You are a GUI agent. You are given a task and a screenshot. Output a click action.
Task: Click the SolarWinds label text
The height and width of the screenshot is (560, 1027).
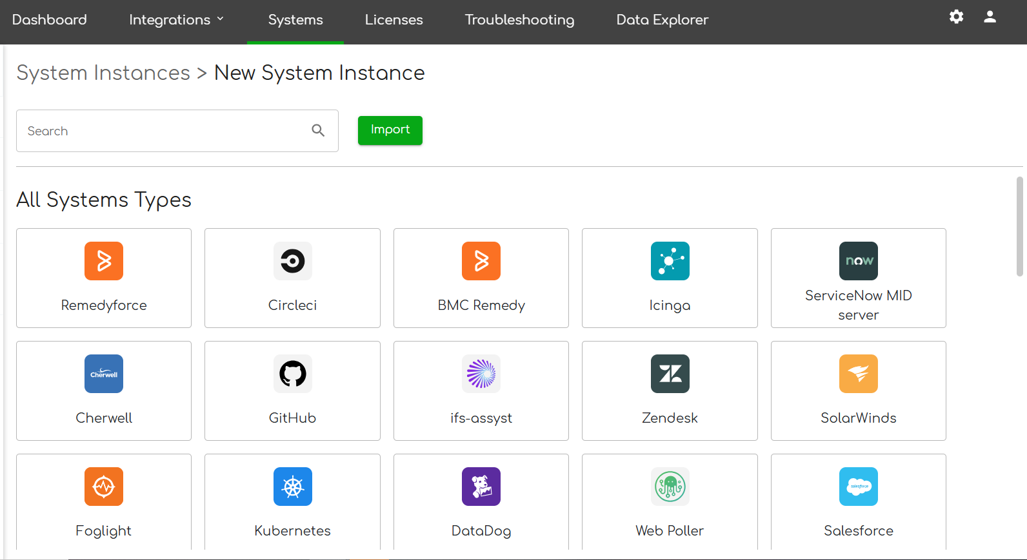859,418
